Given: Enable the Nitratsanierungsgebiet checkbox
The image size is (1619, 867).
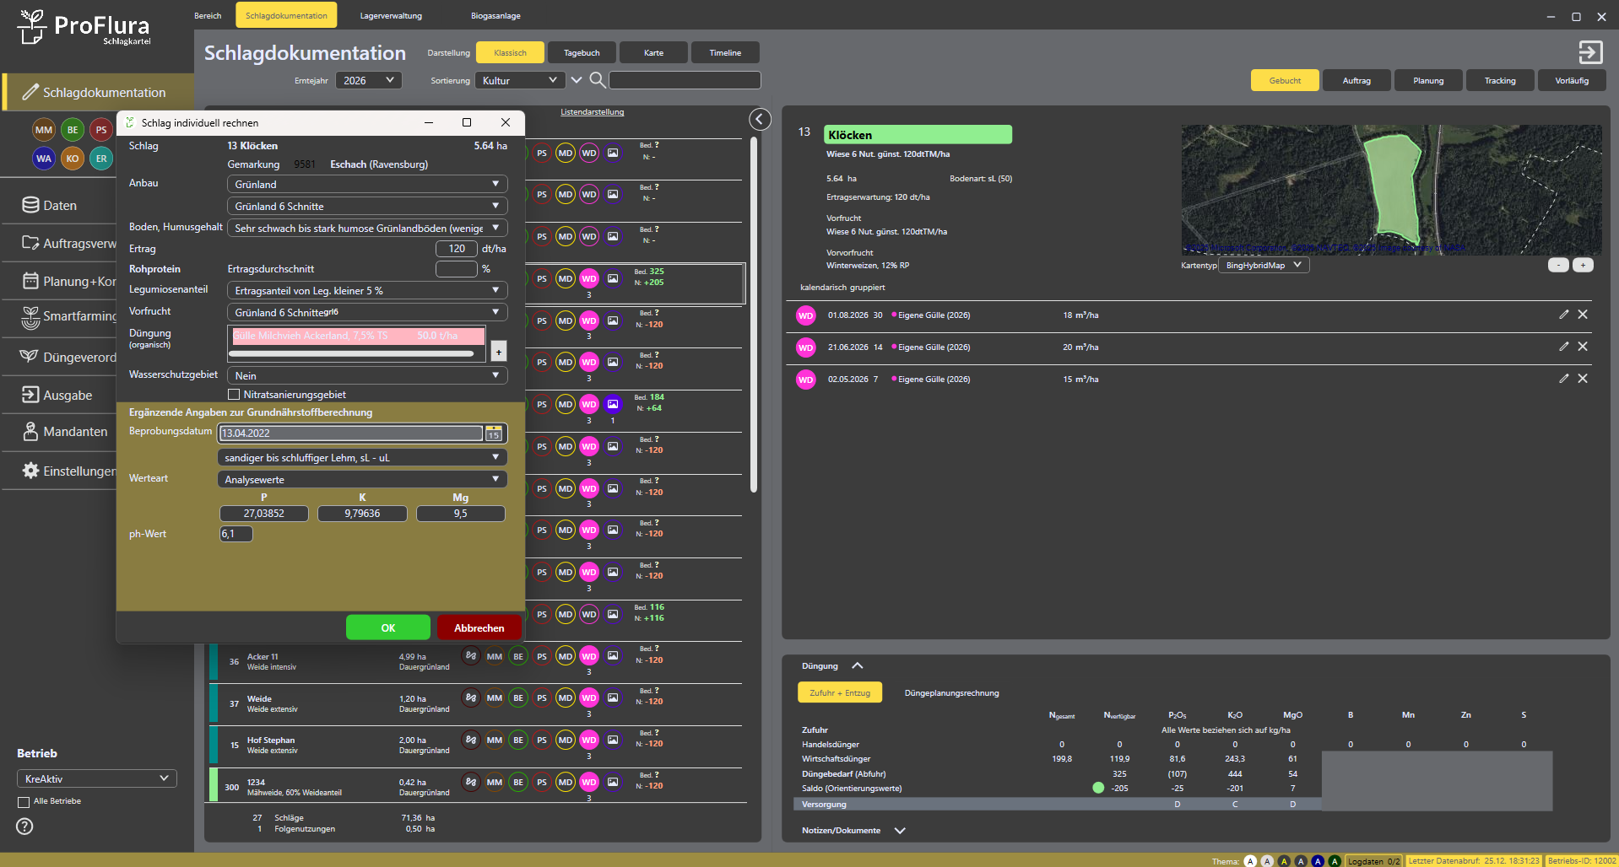Looking at the screenshot, I should [x=234, y=395].
